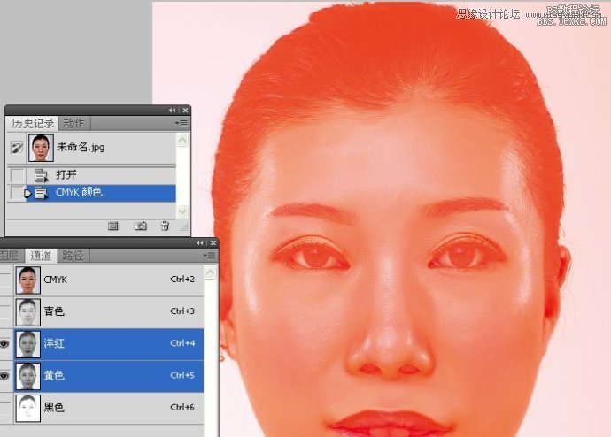Collapse the History panel with double-arrow icon
The width and height of the screenshot is (611, 437).
pyautogui.click(x=172, y=111)
